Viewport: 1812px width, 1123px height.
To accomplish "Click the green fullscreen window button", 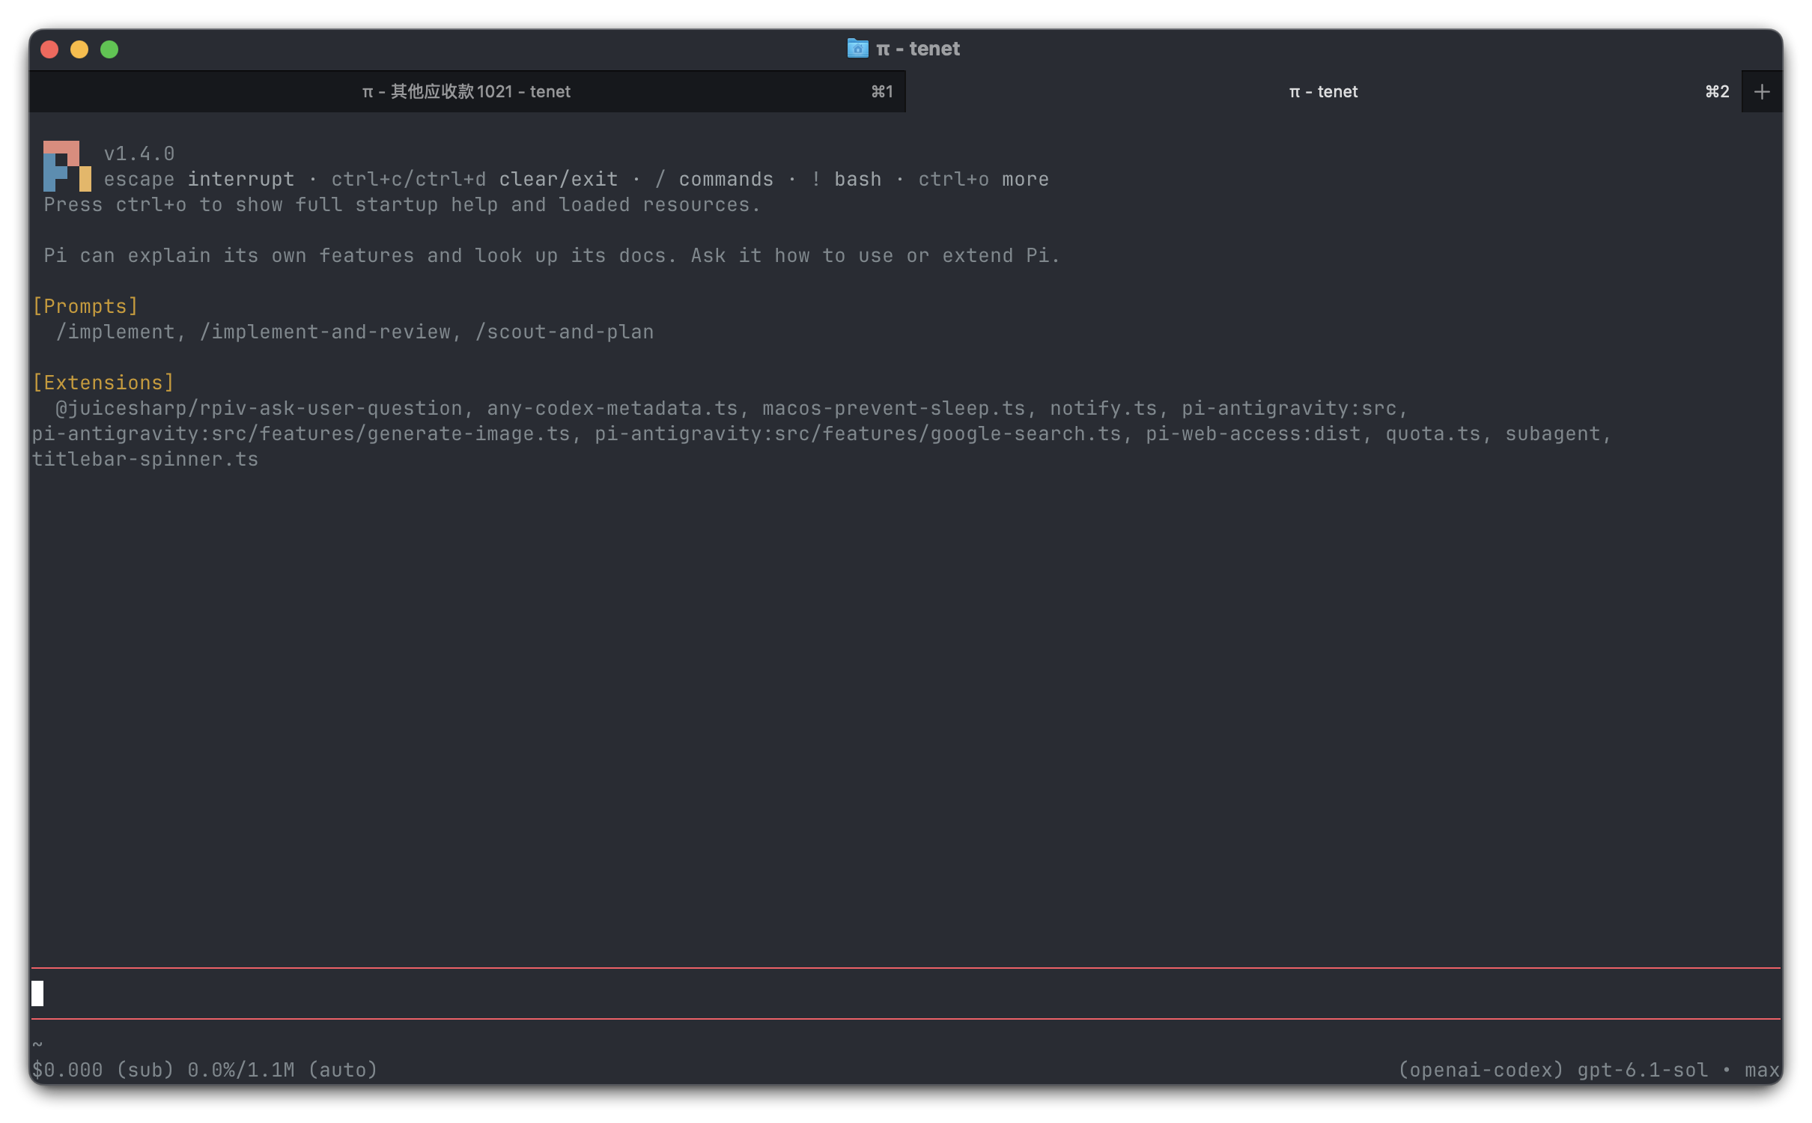I will pyautogui.click(x=109, y=49).
